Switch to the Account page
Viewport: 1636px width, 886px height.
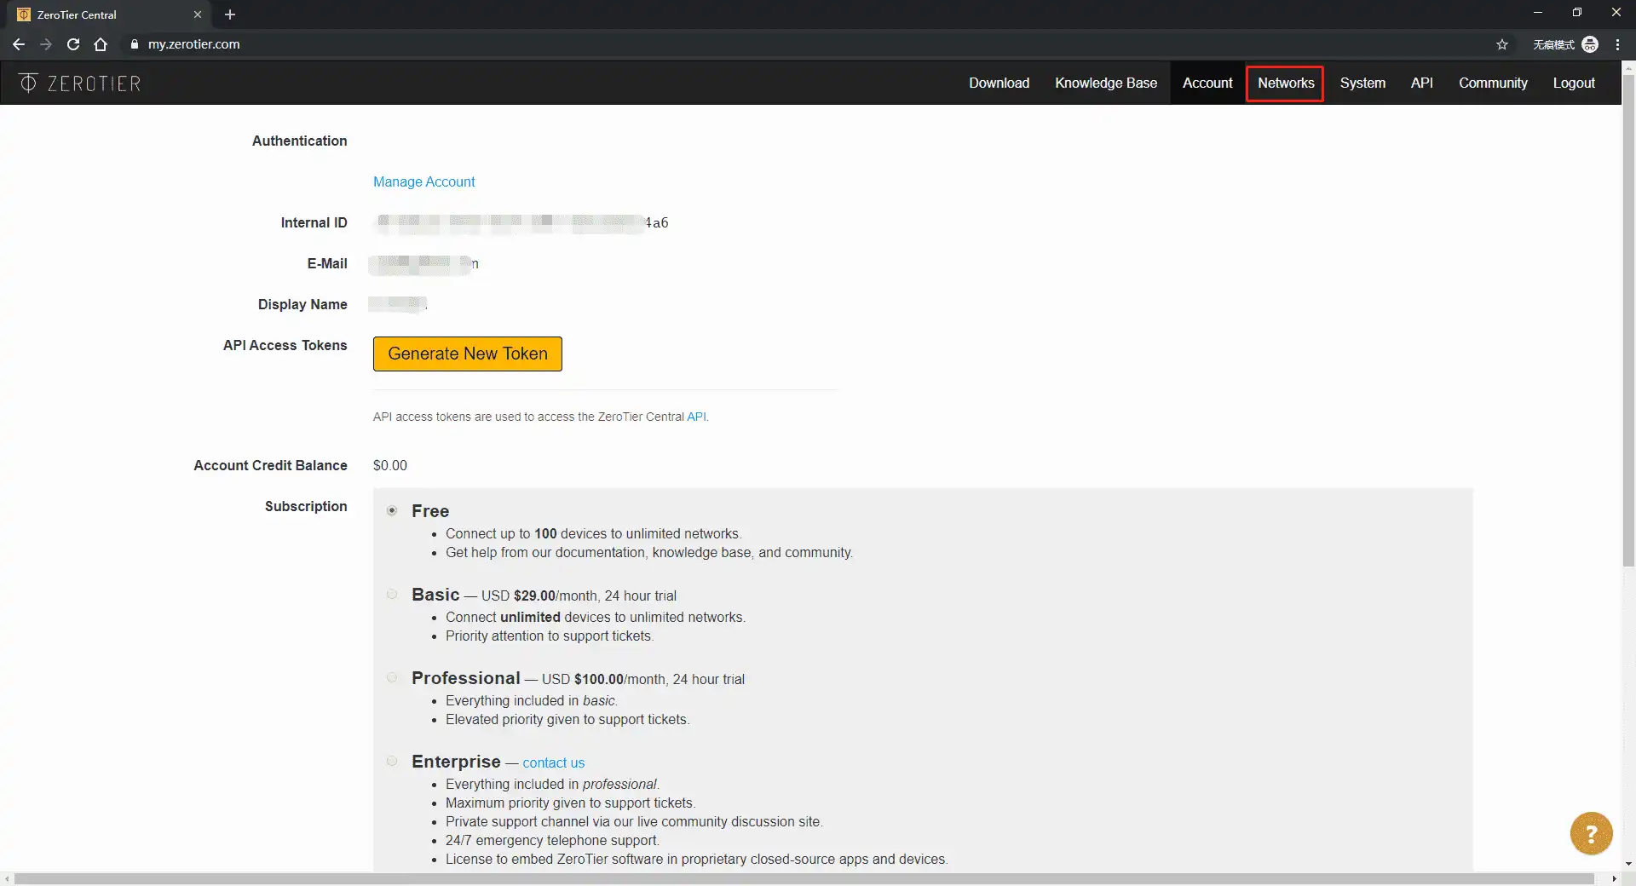[1207, 83]
